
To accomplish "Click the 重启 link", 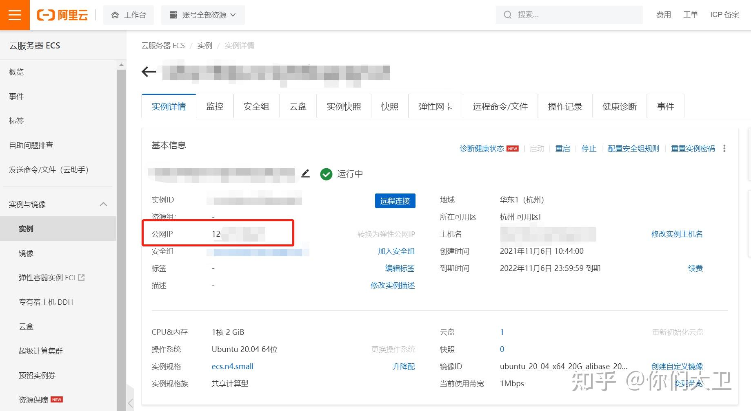I will [x=562, y=149].
